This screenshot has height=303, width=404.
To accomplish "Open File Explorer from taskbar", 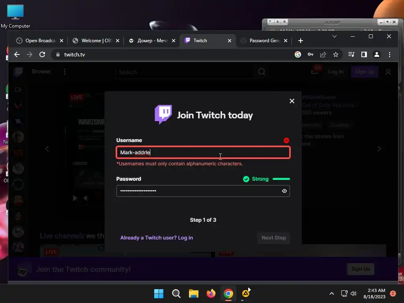I will pyautogui.click(x=193, y=294).
